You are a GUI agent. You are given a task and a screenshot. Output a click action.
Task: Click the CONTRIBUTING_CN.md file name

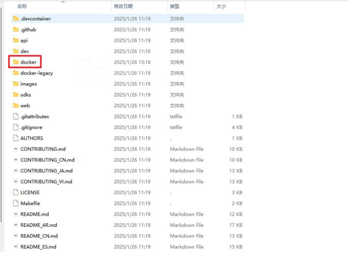47,160
